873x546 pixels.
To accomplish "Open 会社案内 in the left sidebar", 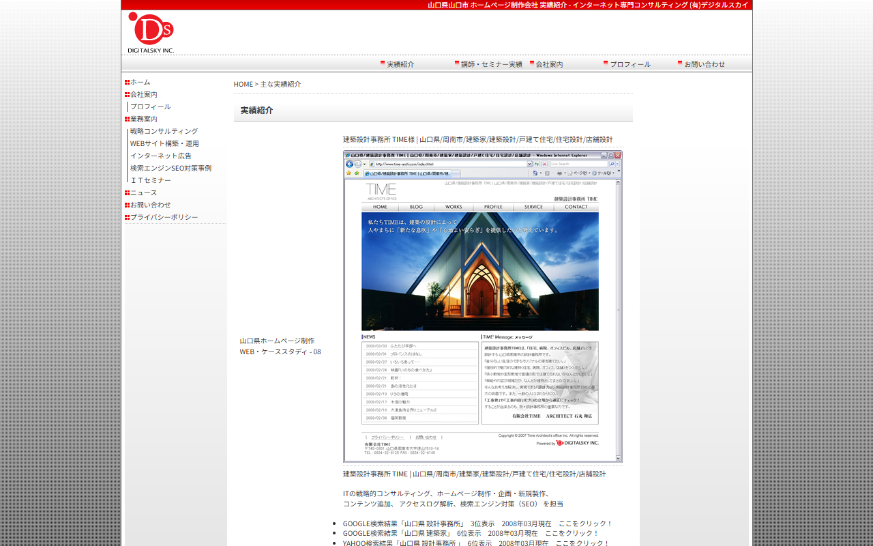I will [144, 94].
